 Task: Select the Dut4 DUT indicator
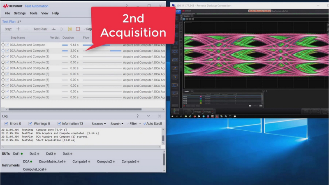coord(67,154)
